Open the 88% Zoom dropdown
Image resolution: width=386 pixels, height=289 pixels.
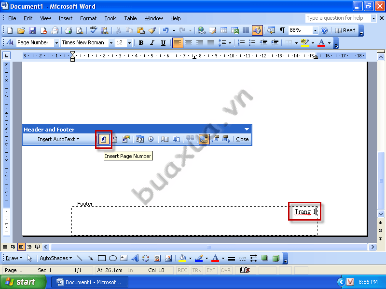click(315, 30)
